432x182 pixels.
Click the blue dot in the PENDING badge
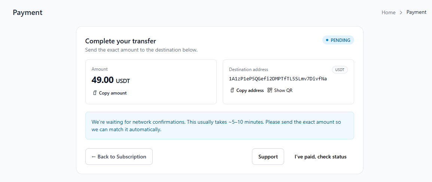327,40
